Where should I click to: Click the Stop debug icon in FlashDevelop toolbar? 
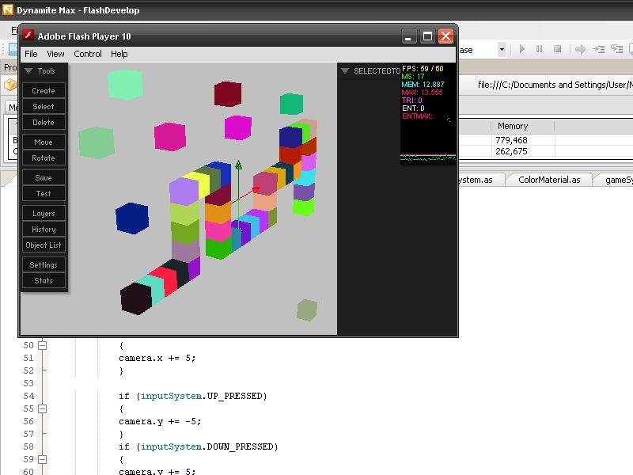pos(558,48)
